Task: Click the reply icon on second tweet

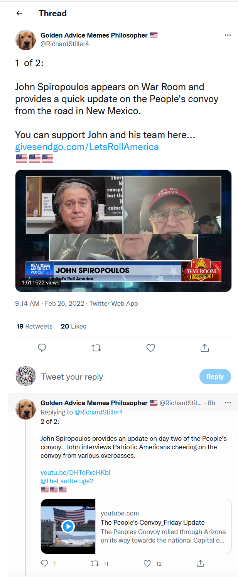Action: coord(45,563)
